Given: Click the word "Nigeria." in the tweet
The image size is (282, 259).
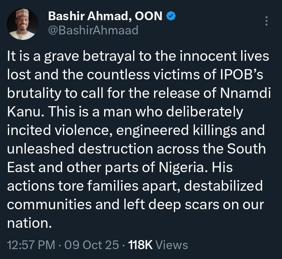Looking at the screenshot, I should tap(187, 167).
